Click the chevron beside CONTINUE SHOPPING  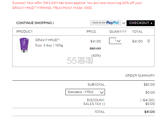(x=53, y=23)
